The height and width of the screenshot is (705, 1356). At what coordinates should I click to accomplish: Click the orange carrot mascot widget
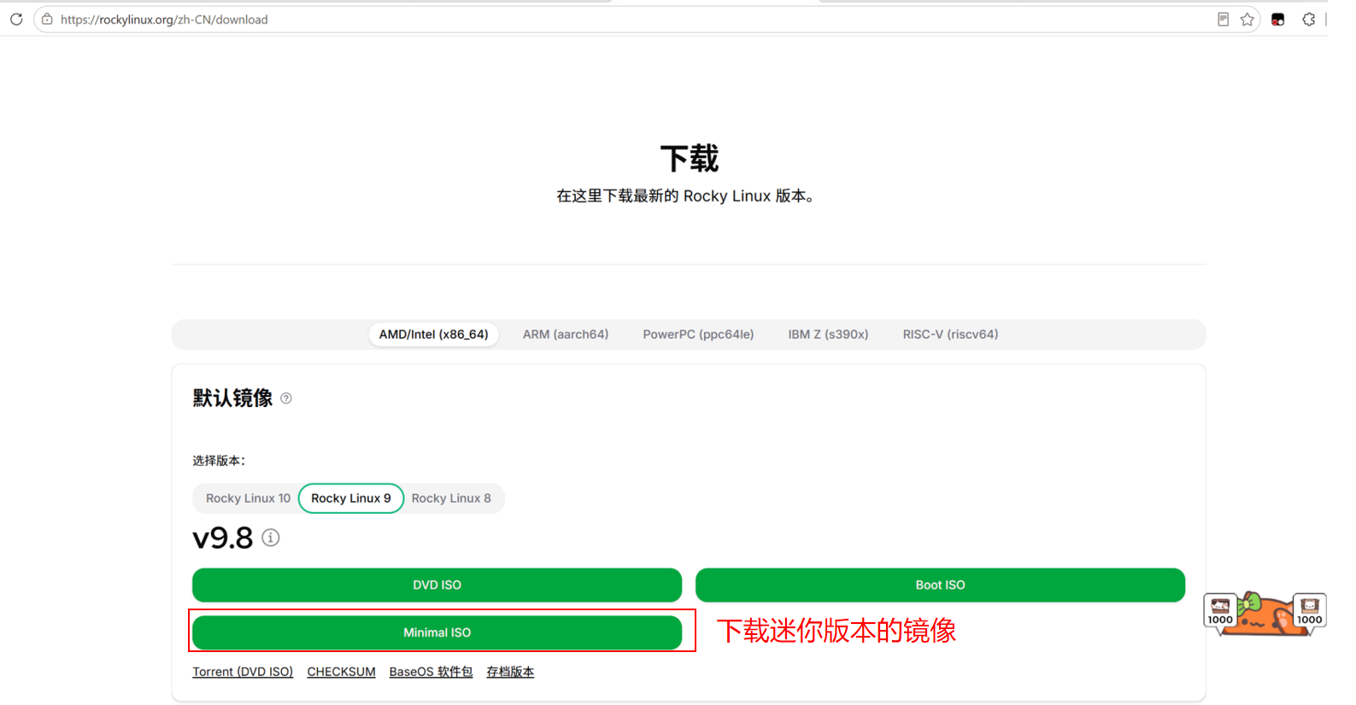[1265, 614]
